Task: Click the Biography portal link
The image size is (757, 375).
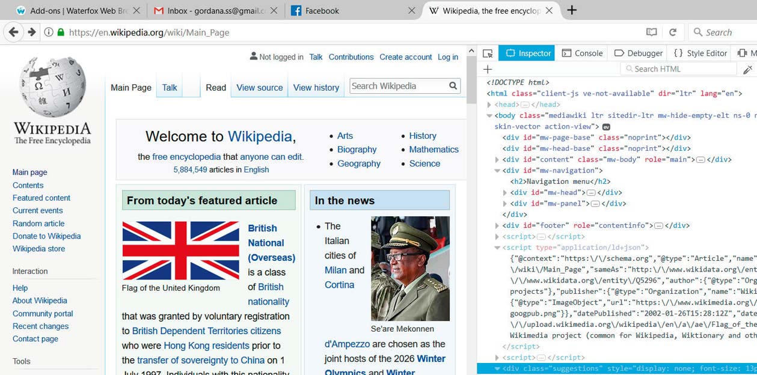Action: [x=357, y=150]
